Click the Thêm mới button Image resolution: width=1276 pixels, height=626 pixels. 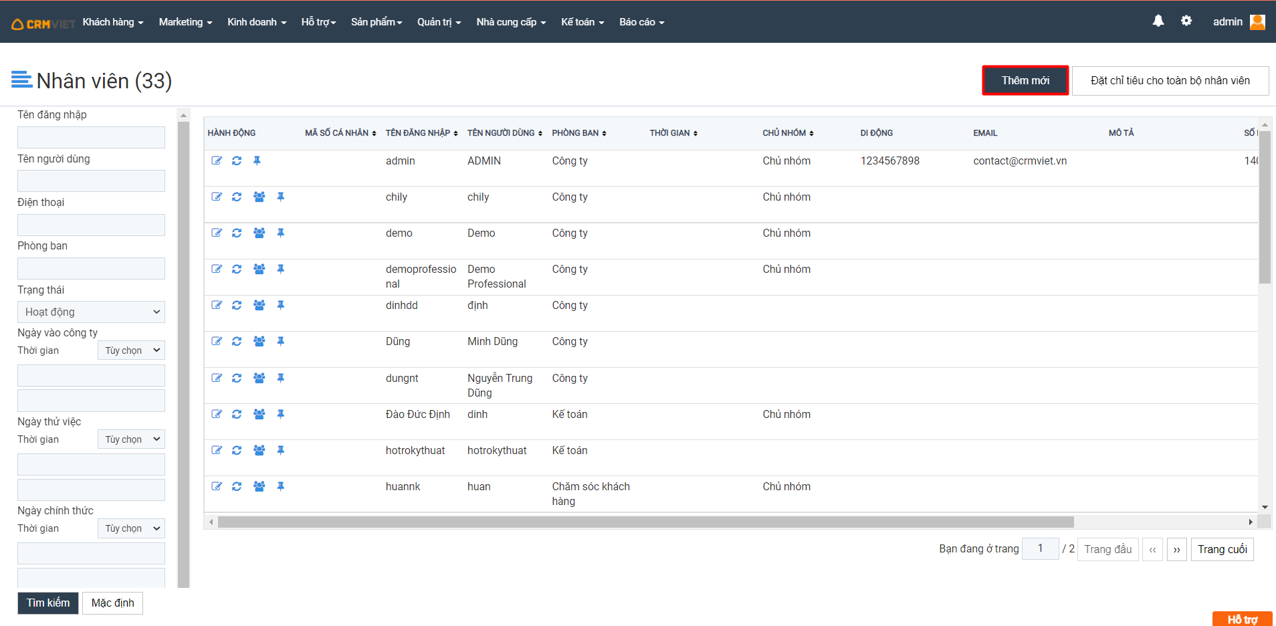(1025, 80)
